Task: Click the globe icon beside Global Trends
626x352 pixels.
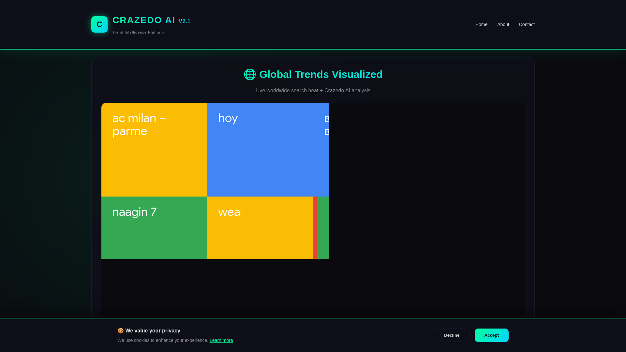Action: pyautogui.click(x=250, y=74)
